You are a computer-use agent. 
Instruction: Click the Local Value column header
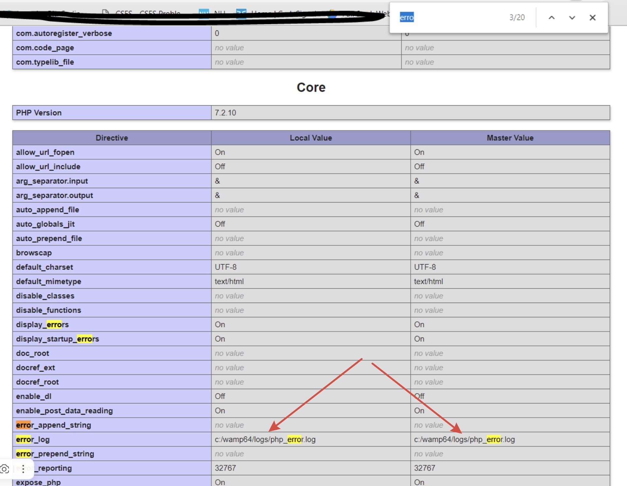[311, 138]
